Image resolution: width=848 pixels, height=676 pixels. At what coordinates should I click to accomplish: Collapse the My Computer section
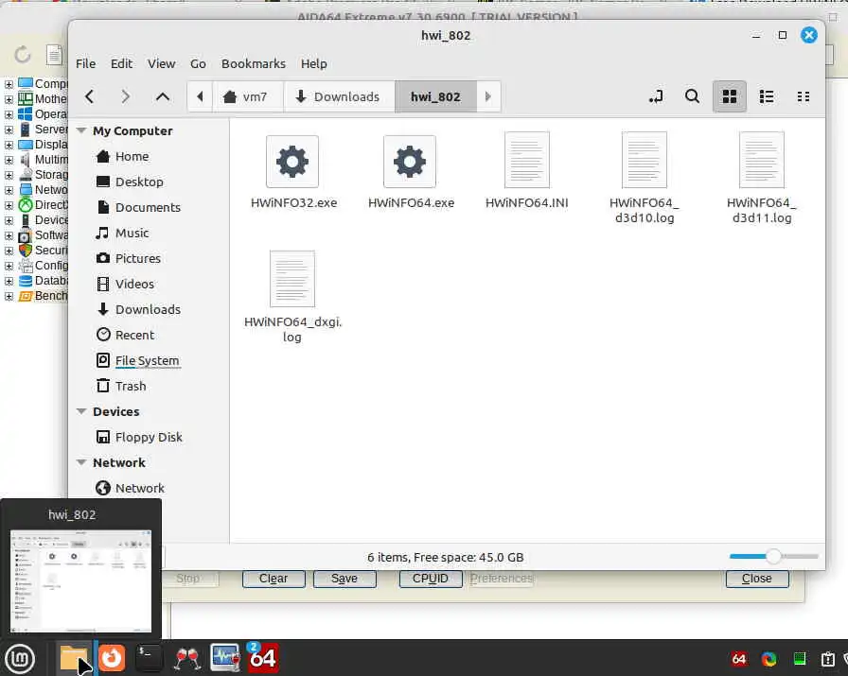tap(81, 130)
